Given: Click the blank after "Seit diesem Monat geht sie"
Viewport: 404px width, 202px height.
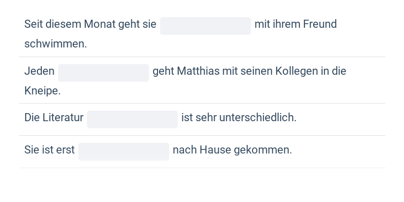Looking at the screenshot, I should pyautogui.click(x=205, y=26).
